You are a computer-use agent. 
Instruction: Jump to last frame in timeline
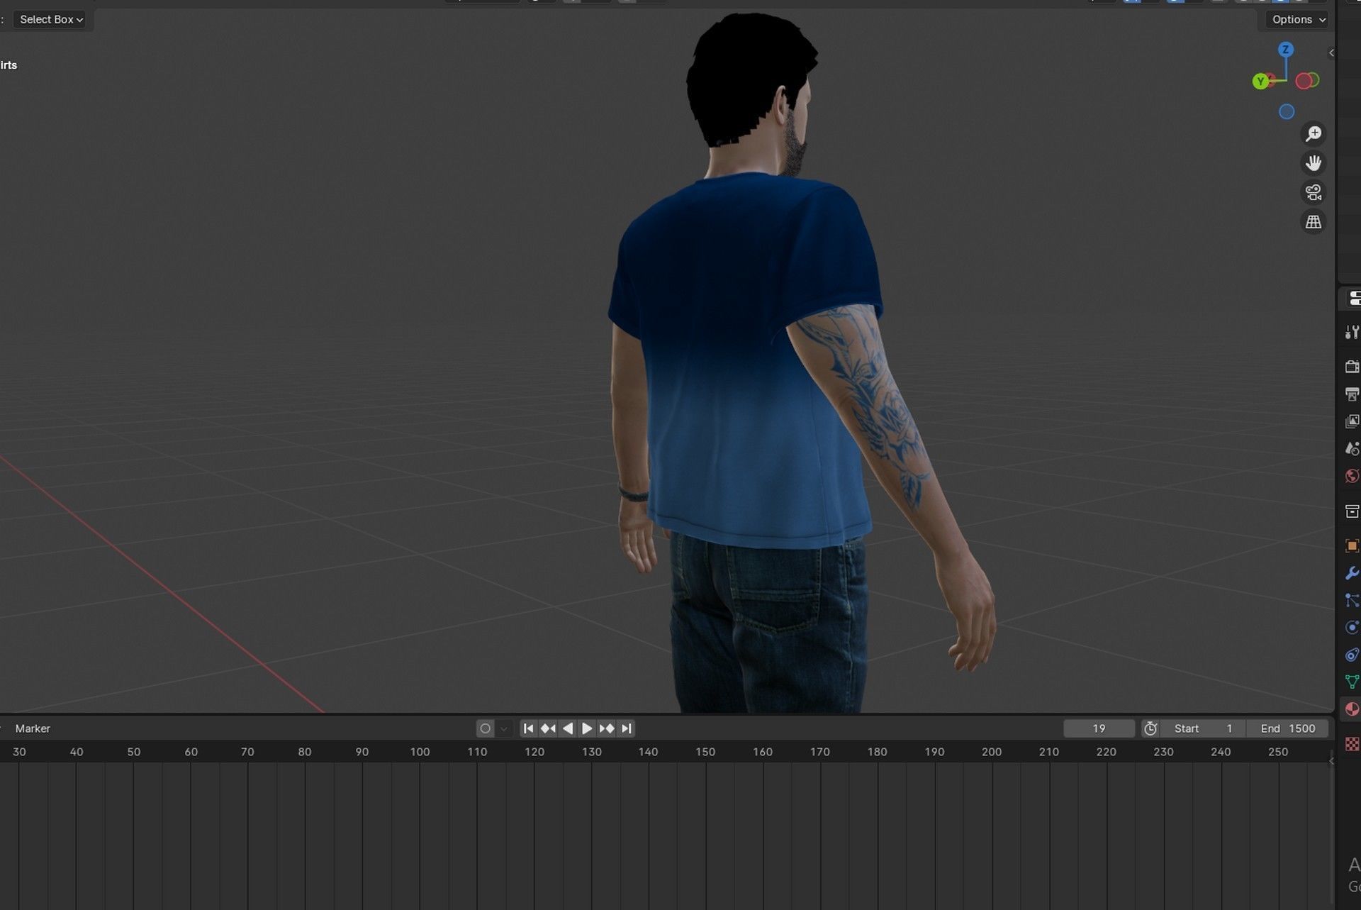click(x=626, y=728)
